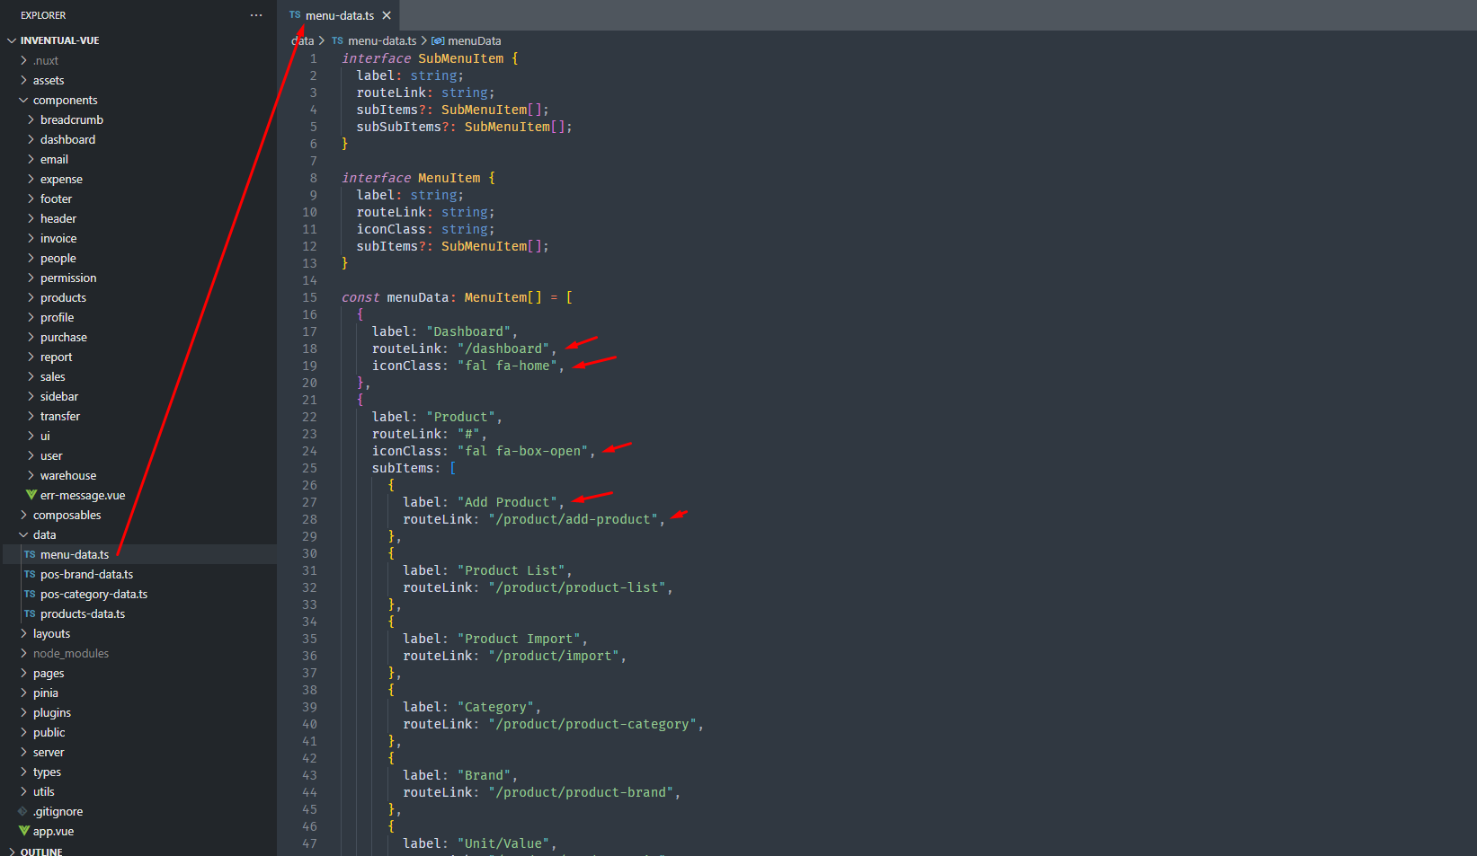Click line number 15 in gutter

(x=309, y=297)
